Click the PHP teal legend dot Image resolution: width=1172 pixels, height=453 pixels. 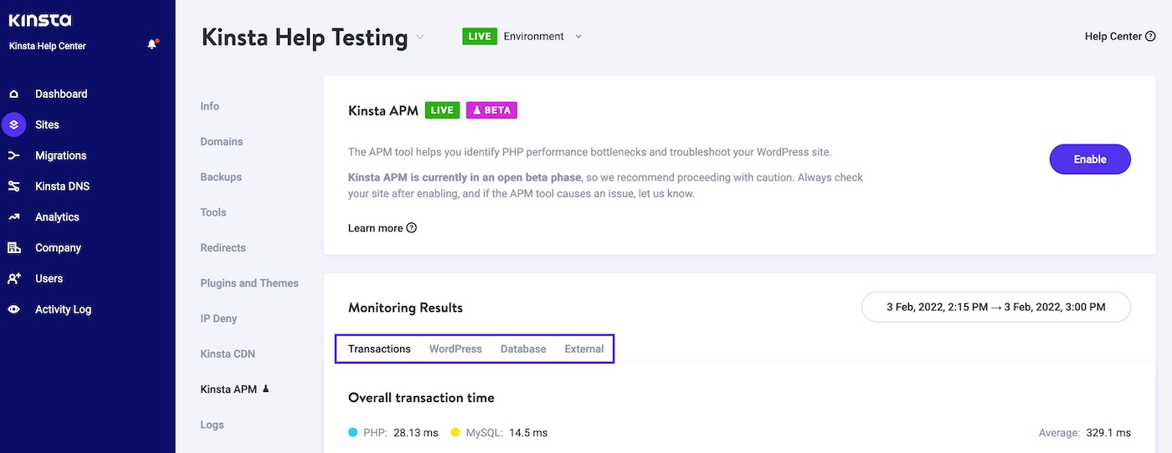(353, 432)
